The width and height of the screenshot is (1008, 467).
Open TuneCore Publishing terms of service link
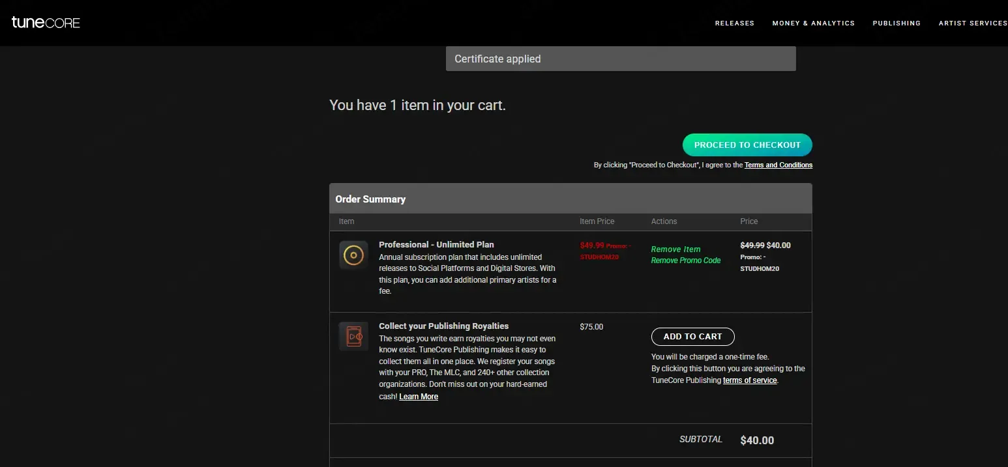[x=749, y=380]
